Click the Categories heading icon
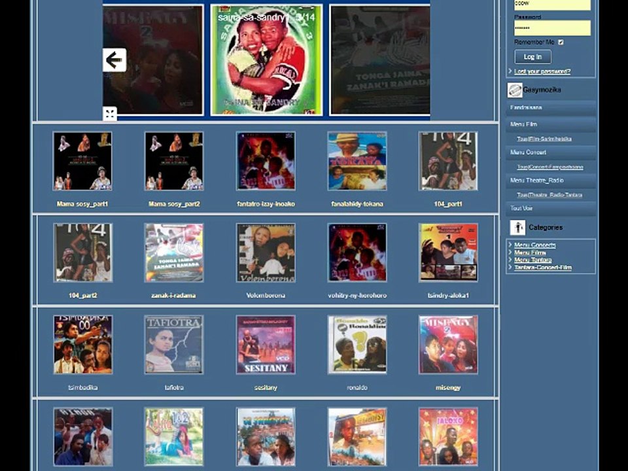 [x=517, y=228]
